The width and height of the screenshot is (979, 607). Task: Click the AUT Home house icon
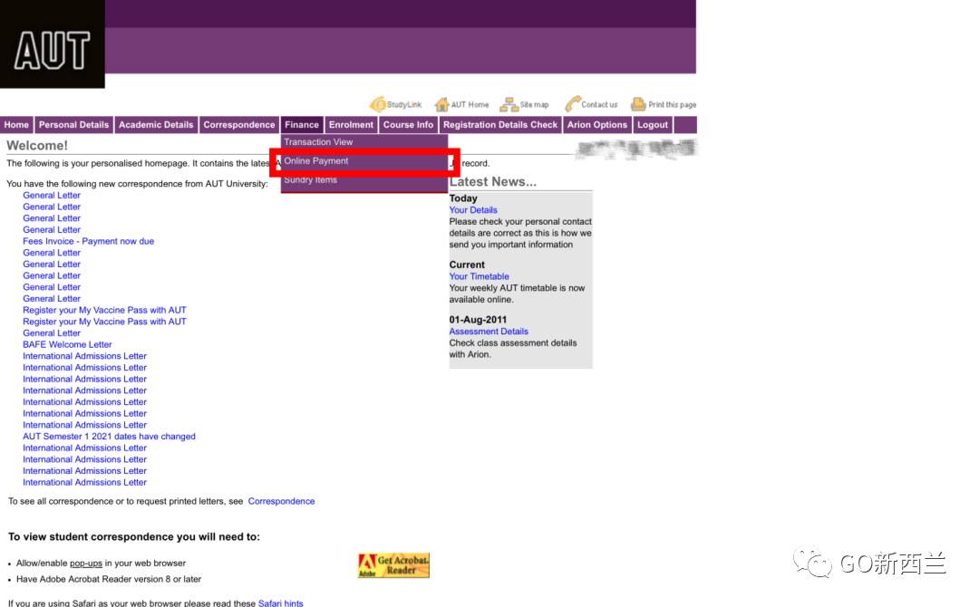[x=441, y=104]
